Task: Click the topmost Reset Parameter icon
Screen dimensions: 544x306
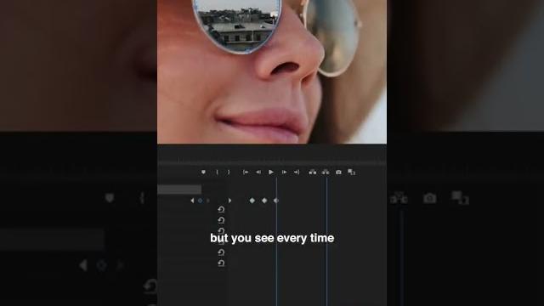Action: point(221,209)
